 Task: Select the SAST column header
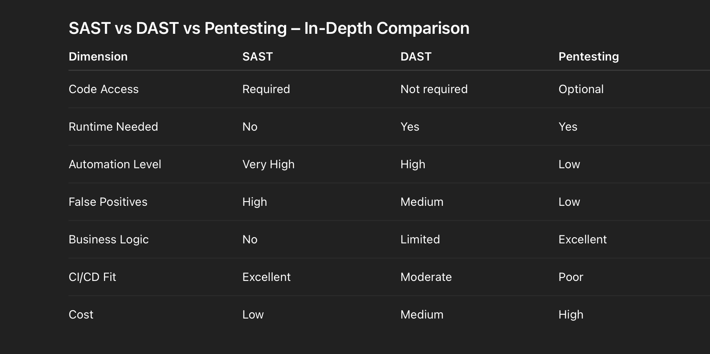coord(257,57)
